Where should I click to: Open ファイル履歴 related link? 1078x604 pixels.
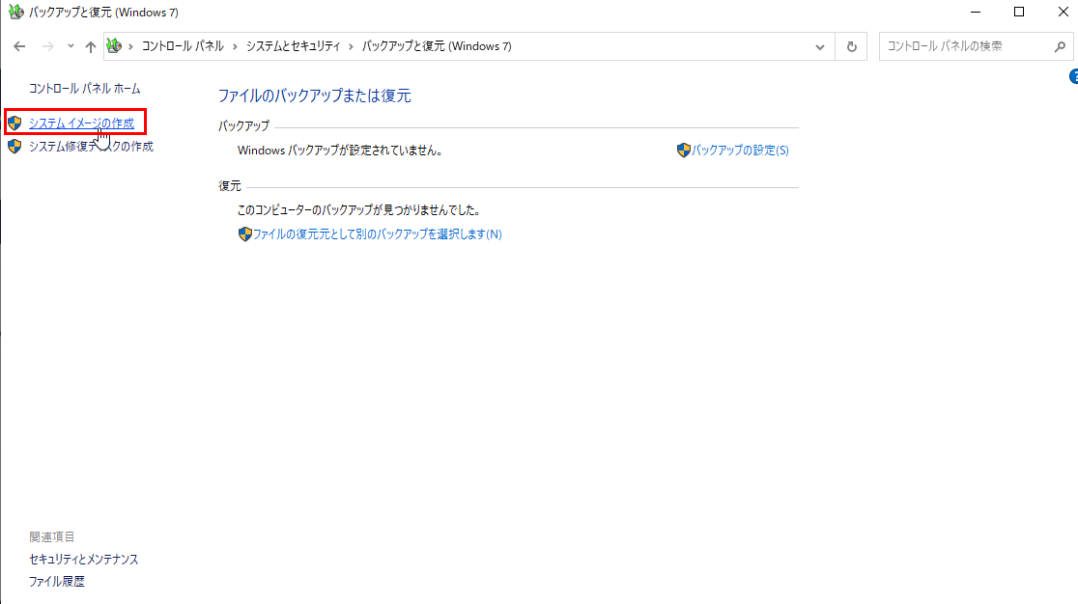pyautogui.click(x=56, y=582)
